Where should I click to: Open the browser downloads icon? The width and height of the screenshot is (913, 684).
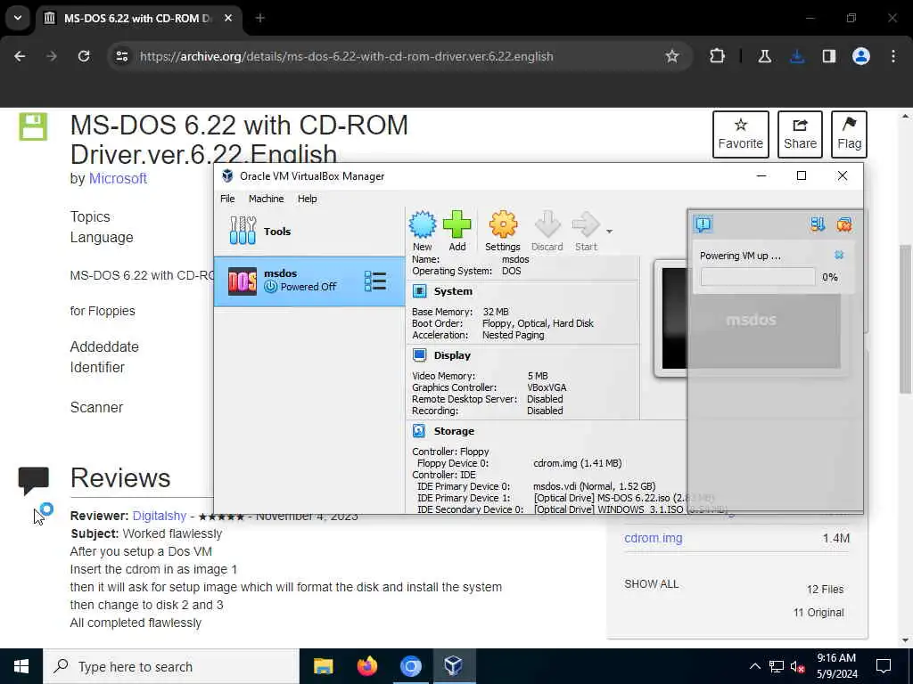click(797, 56)
